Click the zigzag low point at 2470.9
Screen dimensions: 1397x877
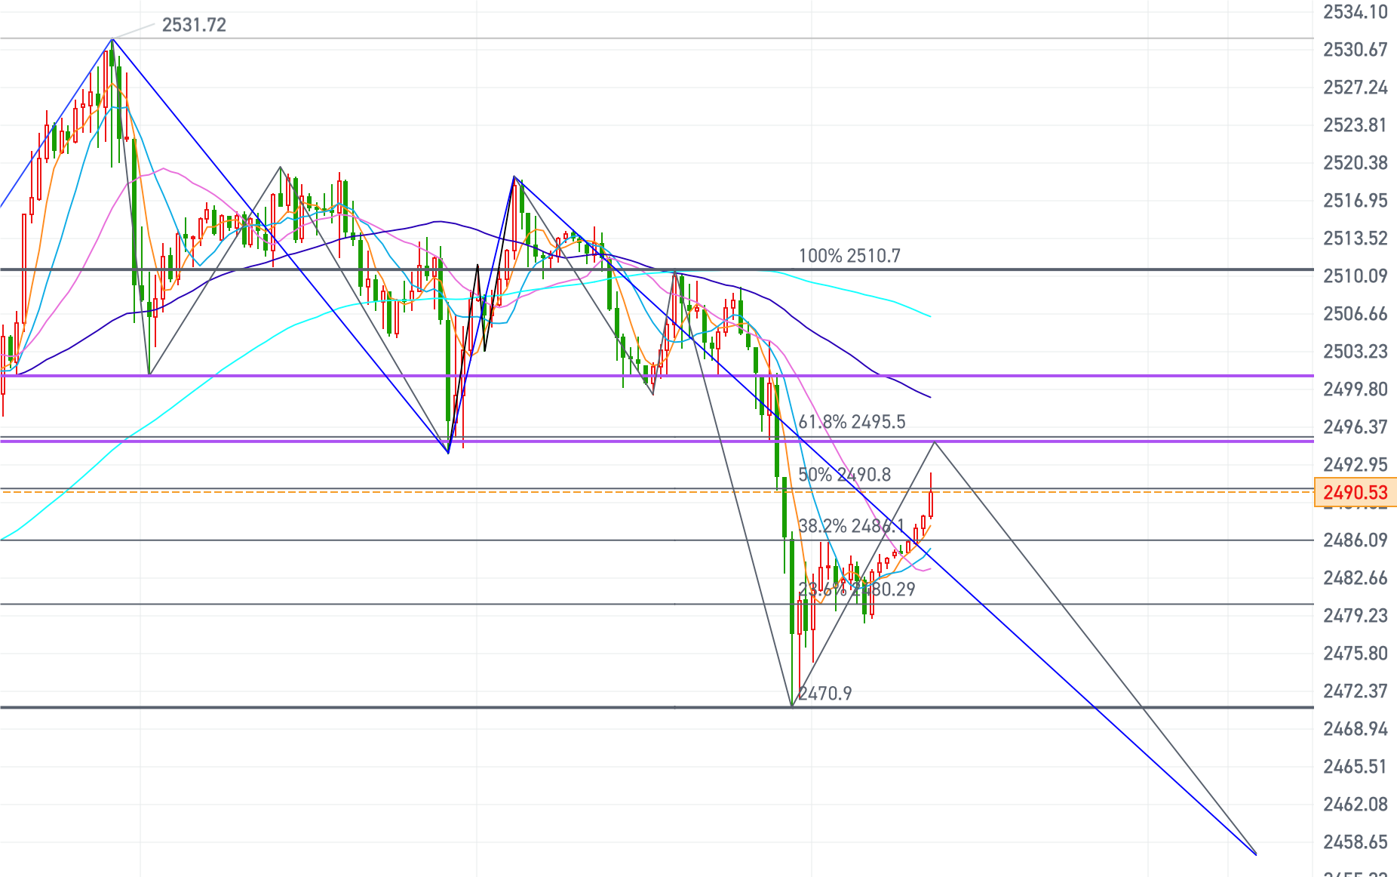pos(792,706)
